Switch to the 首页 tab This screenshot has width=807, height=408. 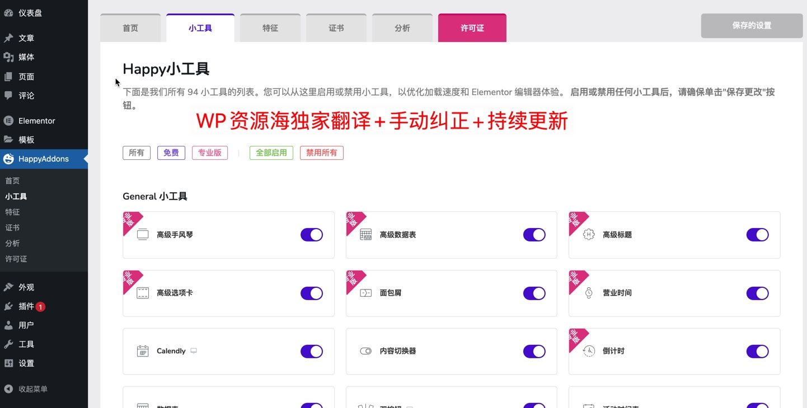pyautogui.click(x=130, y=28)
